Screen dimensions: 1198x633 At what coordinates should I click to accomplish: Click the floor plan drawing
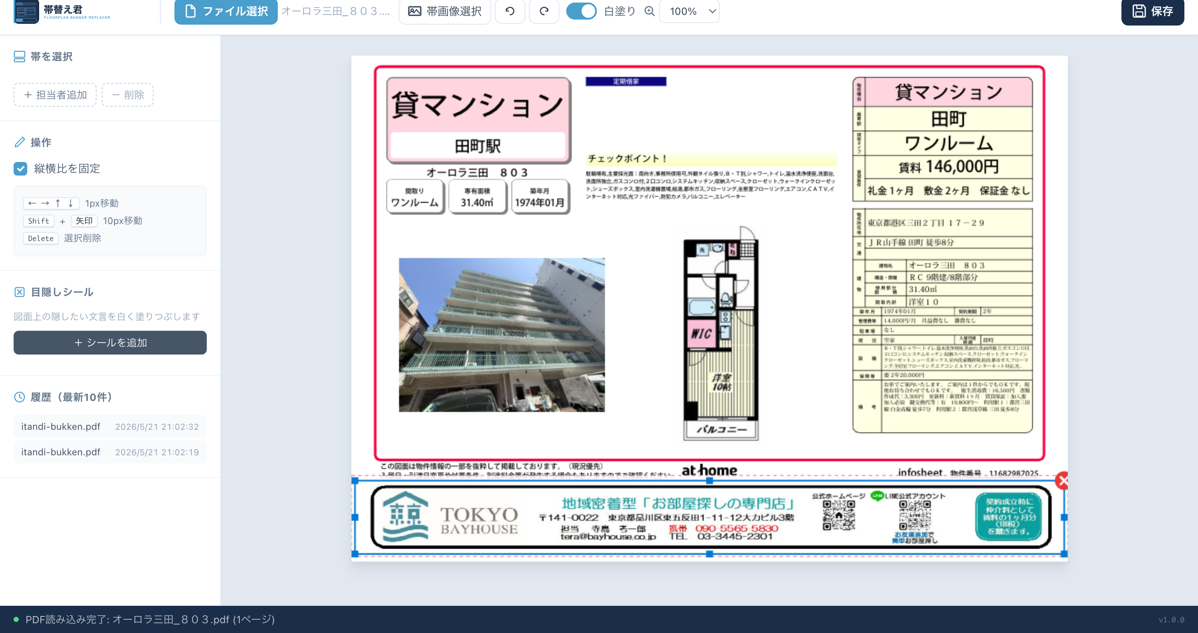pos(722,334)
